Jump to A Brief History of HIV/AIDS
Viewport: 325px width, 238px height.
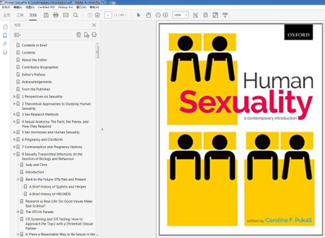tap(50, 194)
